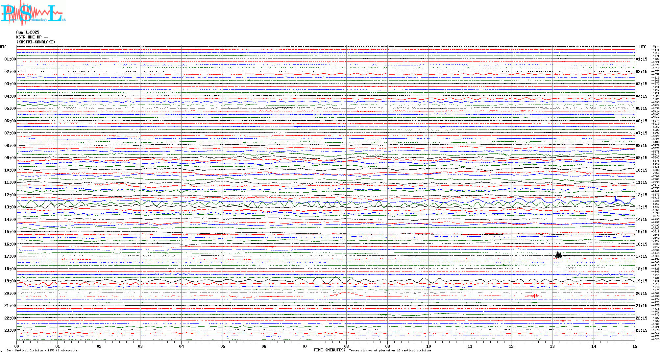Image resolution: width=661 pixels, height=355 pixels.
Task: Click the "04" minute axis label
Action: coord(182,346)
